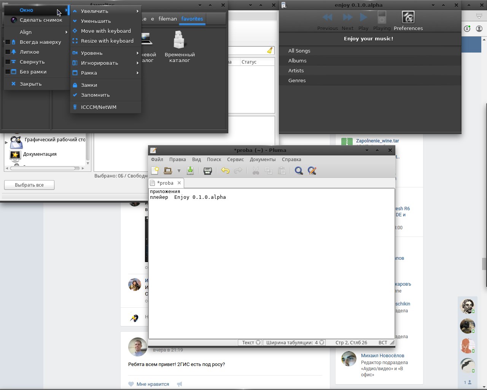Skip to next track in Enjoy player
Viewport: 487px width, 390px height.
click(347, 21)
